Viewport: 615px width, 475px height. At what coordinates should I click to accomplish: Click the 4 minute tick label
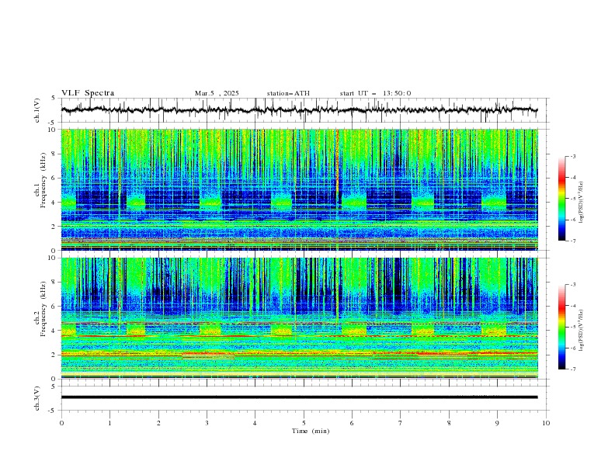click(255, 423)
